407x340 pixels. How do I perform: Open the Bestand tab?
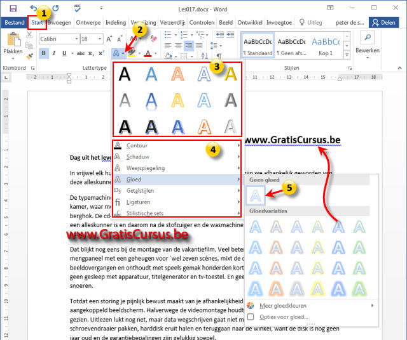[15, 23]
